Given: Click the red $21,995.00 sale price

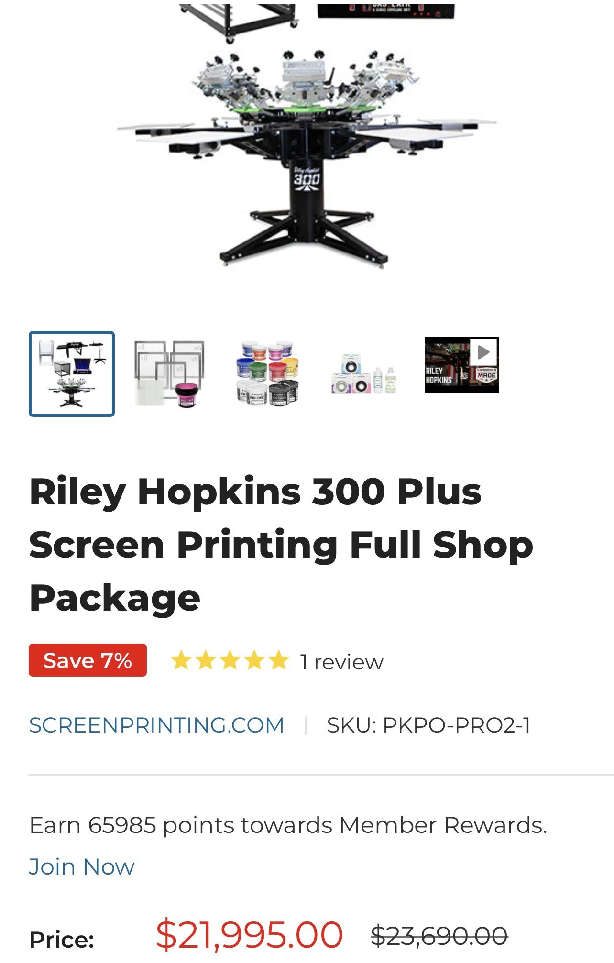Looking at the screenshot, I should 249,934.
